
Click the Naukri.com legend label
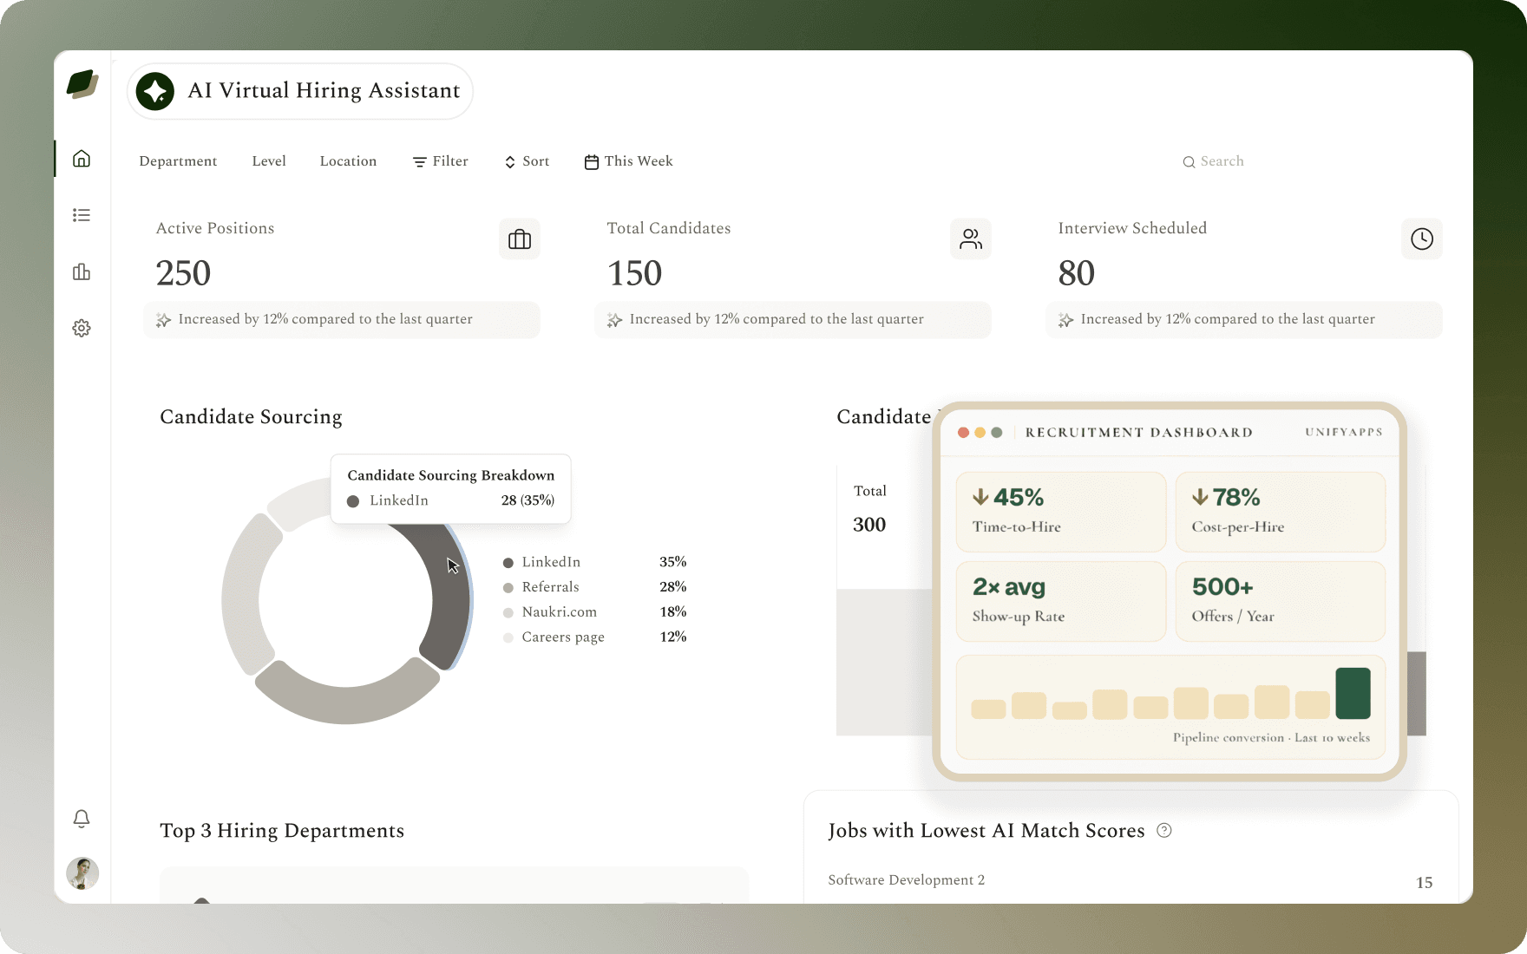click(x=560, y=612)
